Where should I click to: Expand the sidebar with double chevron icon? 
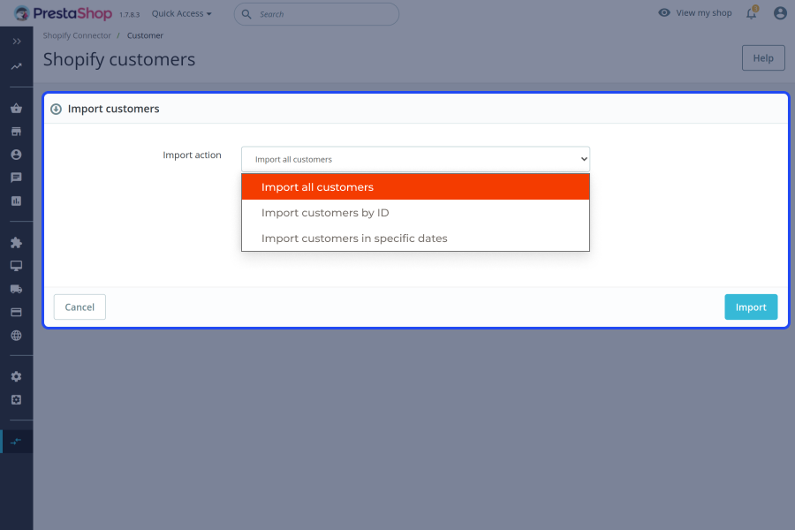click(x=17, y=42)
